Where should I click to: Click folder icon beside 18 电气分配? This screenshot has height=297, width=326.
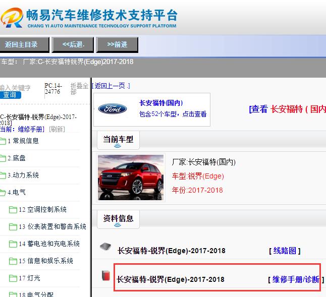pyautogui.click(x=13, y=294)
